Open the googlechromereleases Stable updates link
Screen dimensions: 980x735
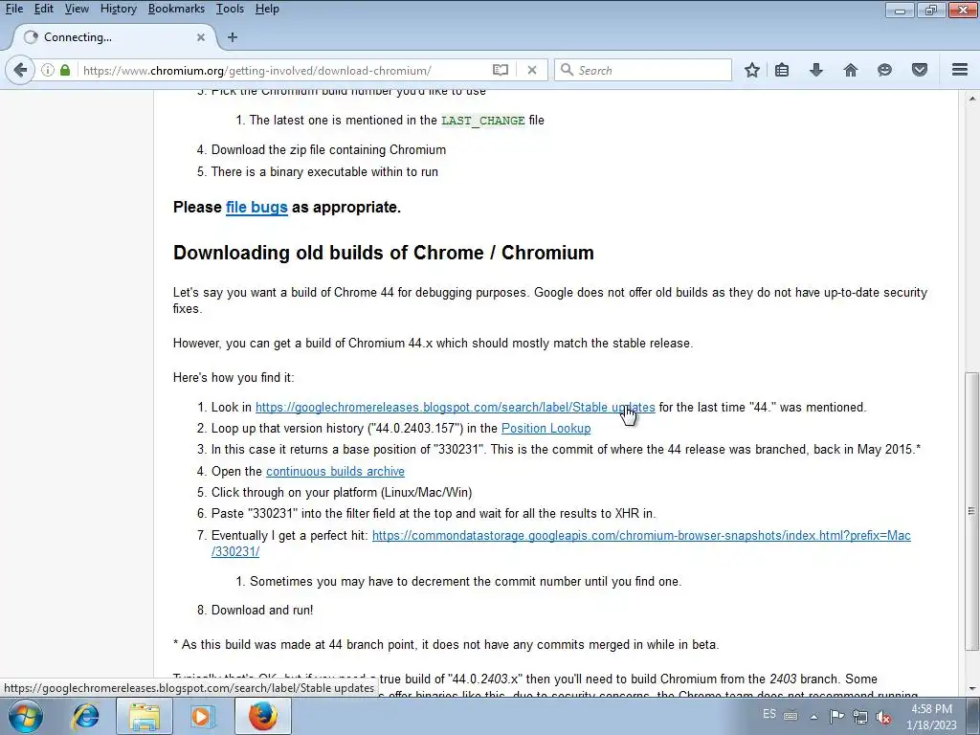tap(455, 408)
